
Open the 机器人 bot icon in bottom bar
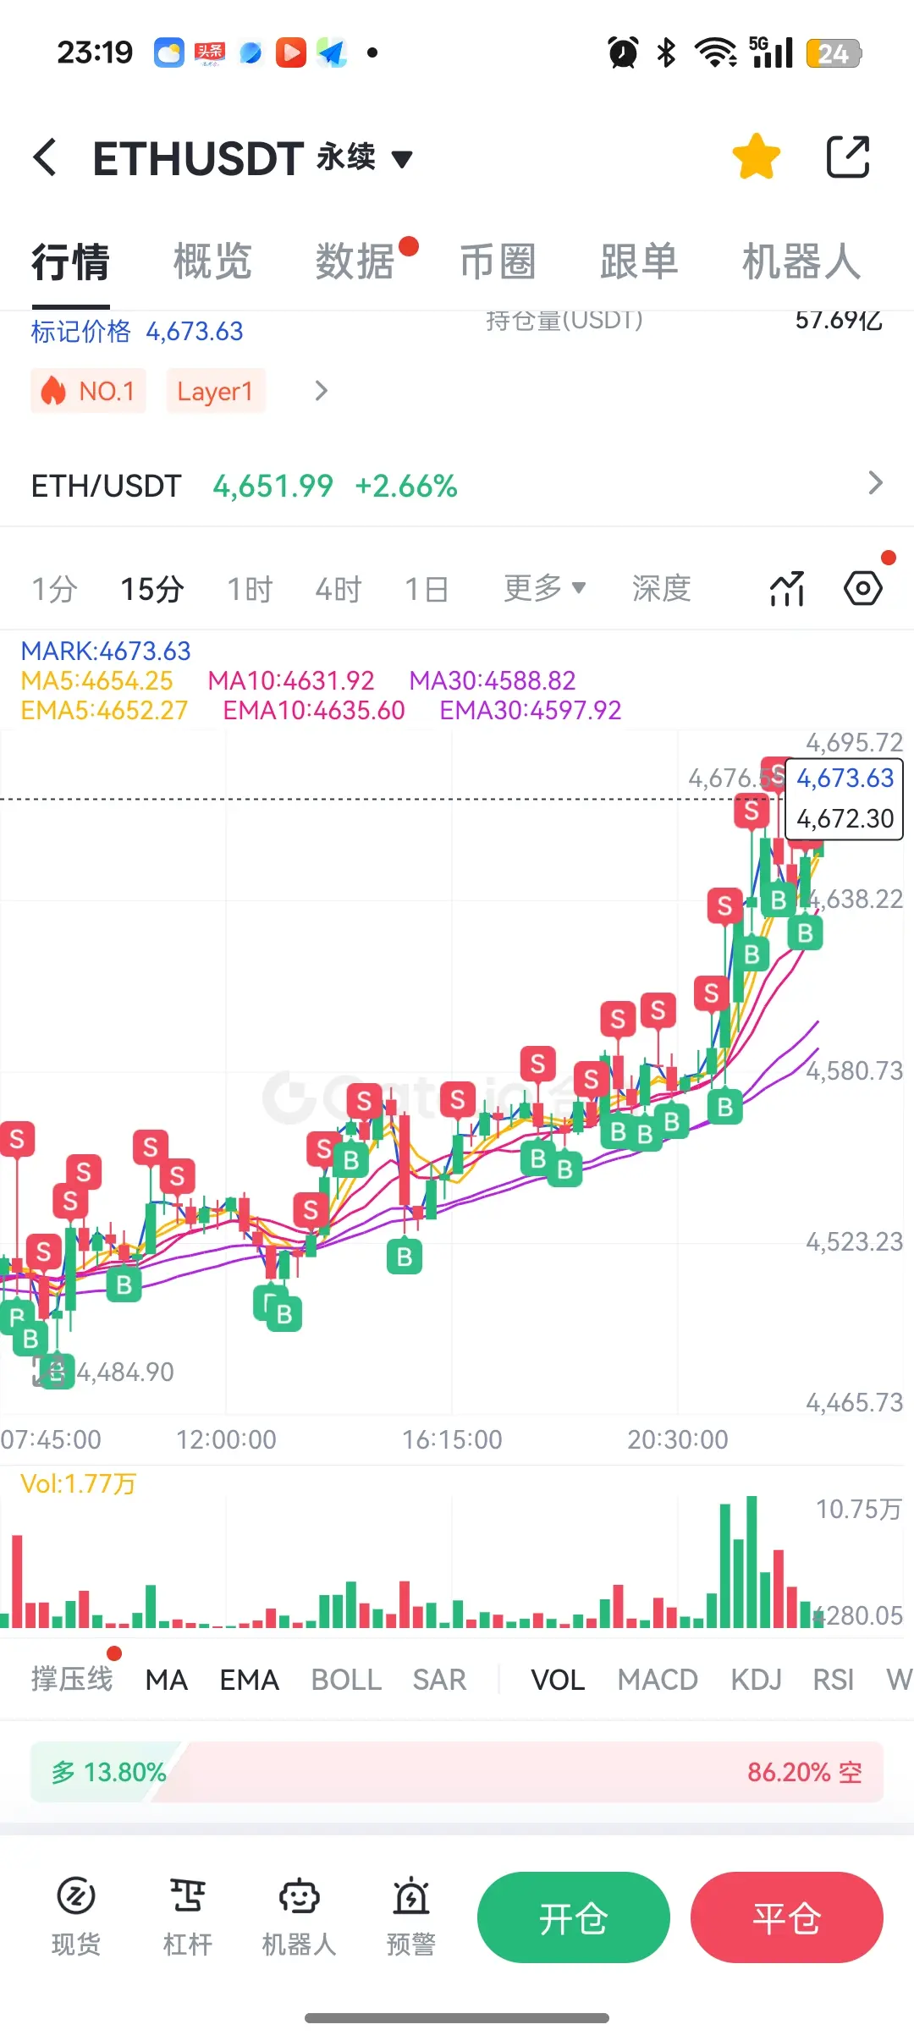(x=300, y=1917)
